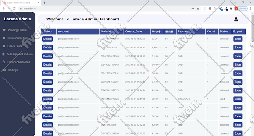Click the Create_Date column header
This screenshot has height=136, width=254.
pos(137,32)
